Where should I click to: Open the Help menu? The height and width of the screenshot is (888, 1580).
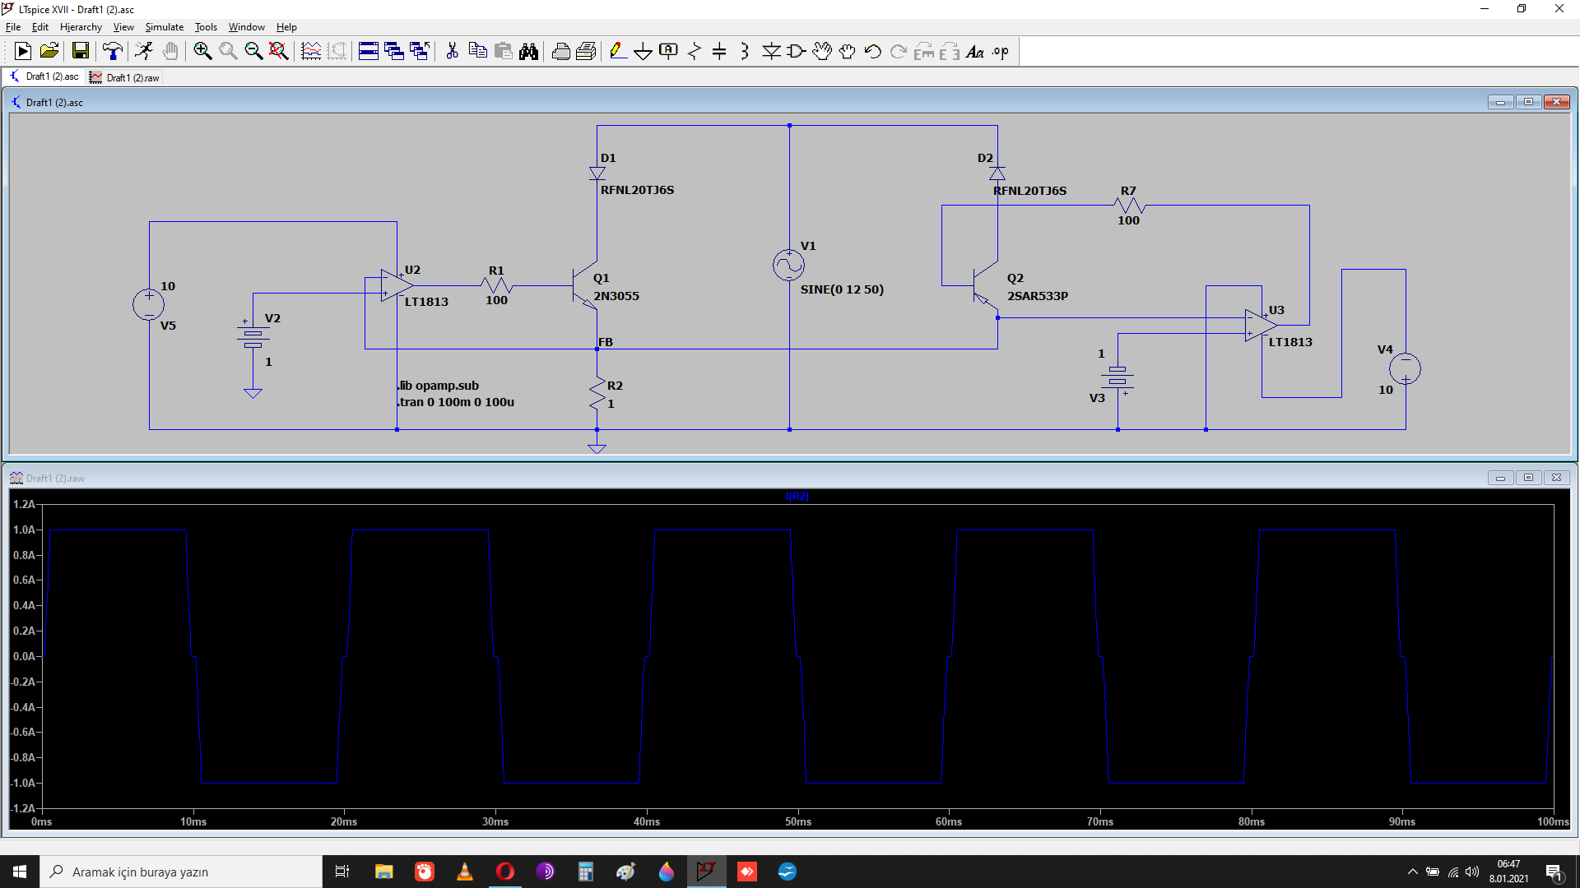[286, 27]
